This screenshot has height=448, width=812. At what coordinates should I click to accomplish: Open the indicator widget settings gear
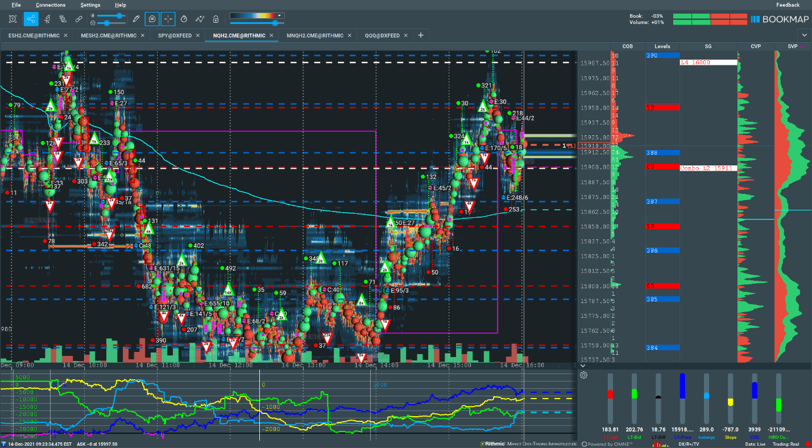(583, 375)
